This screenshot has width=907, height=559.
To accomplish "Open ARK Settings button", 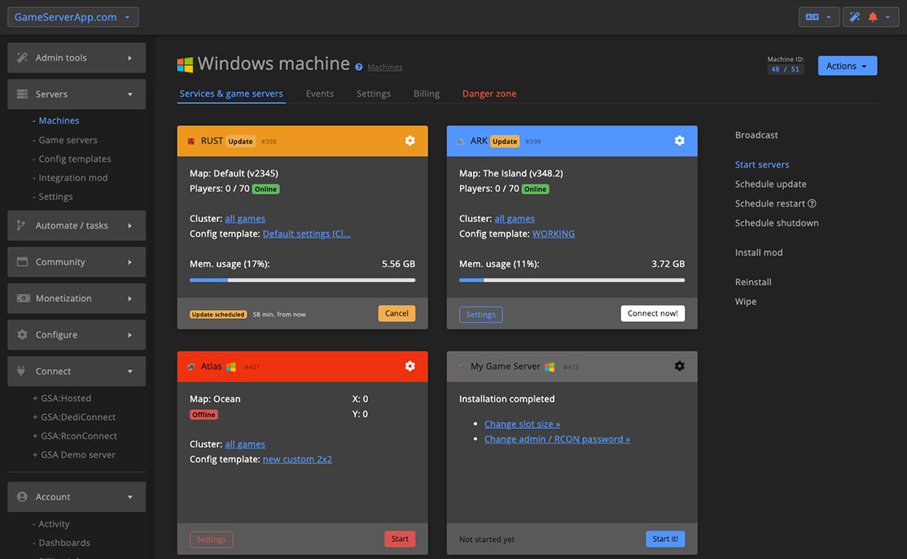I will (x=480, y=314).
